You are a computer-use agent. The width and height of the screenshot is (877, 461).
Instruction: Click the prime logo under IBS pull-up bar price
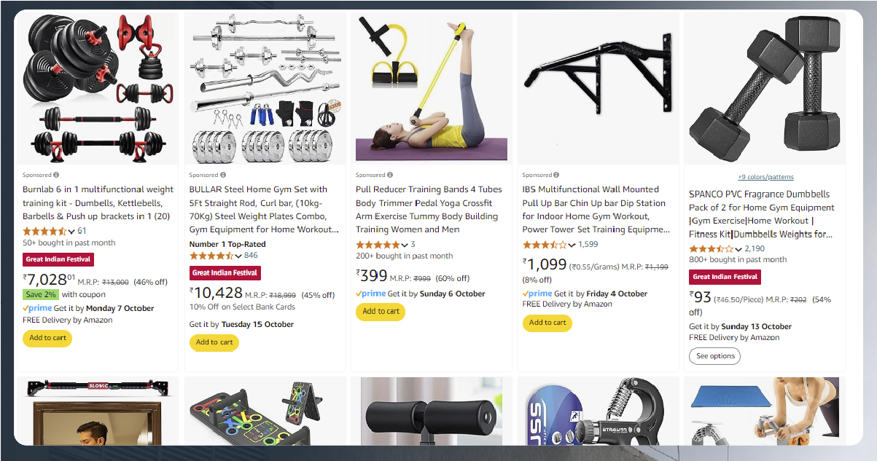[537, 293]
